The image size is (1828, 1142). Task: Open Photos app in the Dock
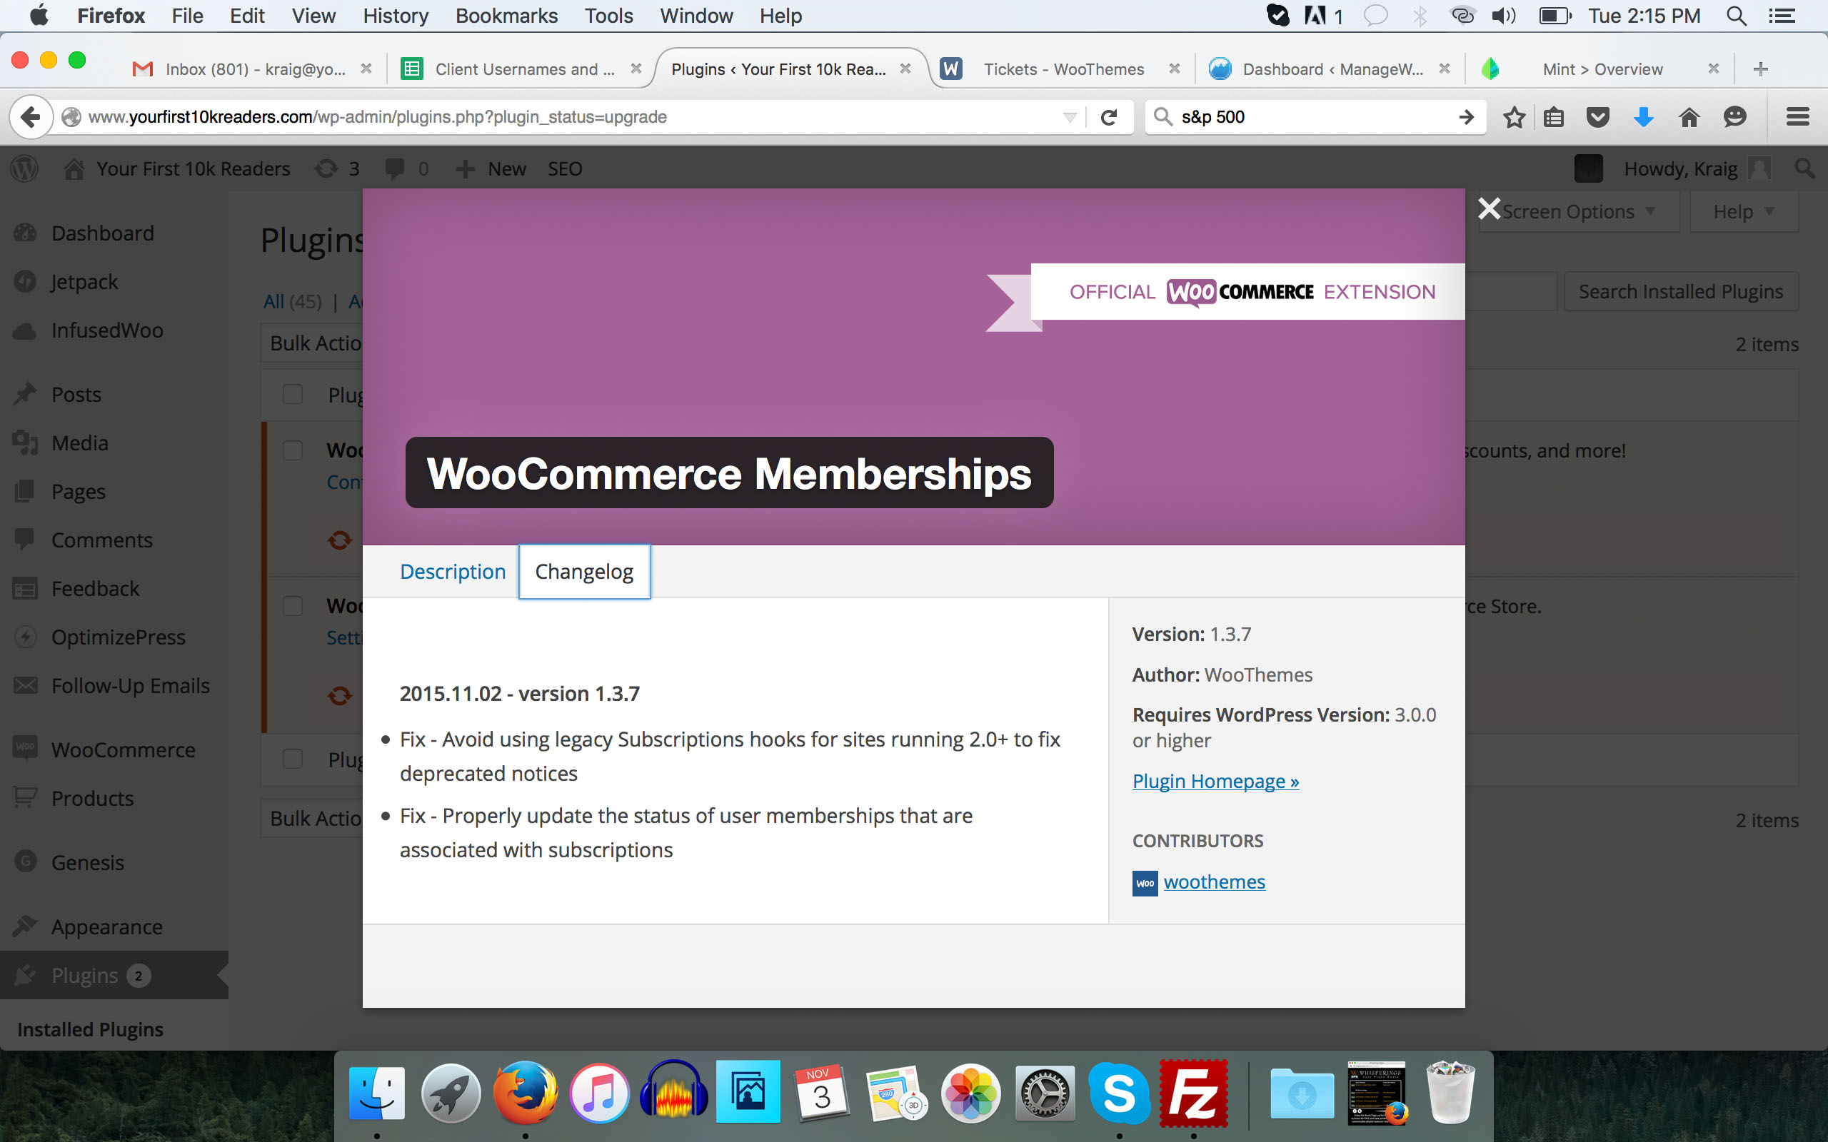tap(970, 1092)
